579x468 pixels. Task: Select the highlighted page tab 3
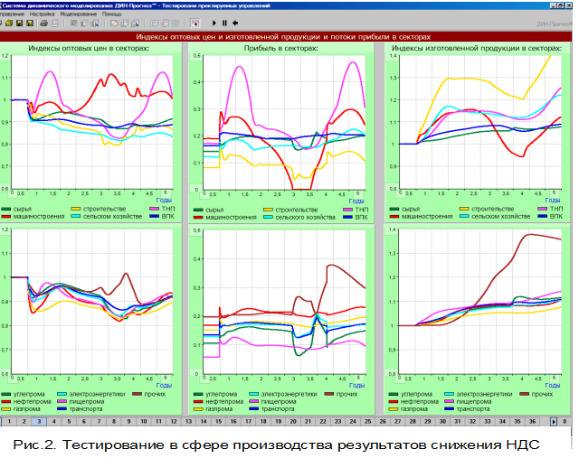(x=38, y=421)
